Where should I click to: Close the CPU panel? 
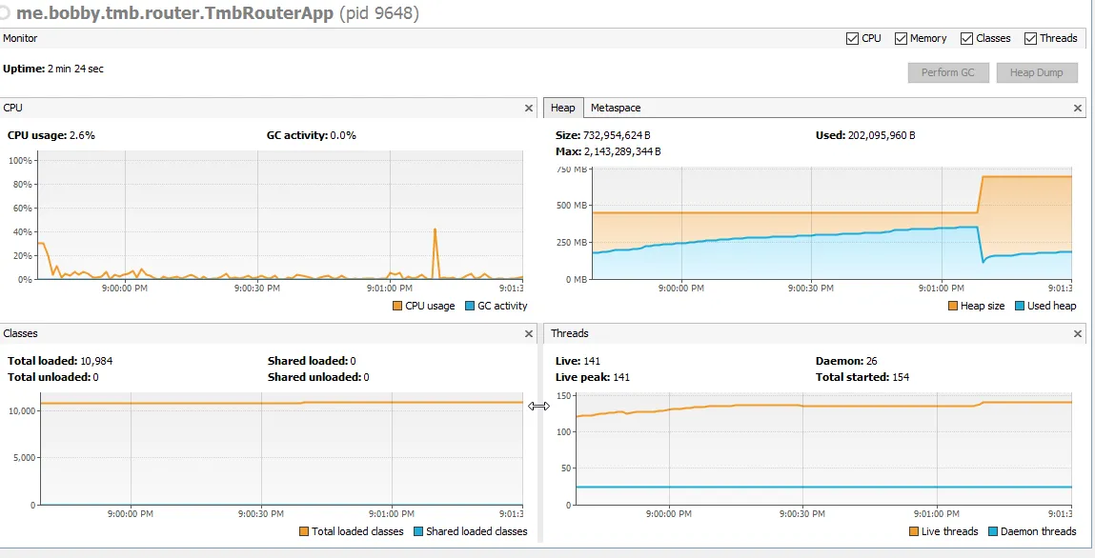click(x=529, y=109)
